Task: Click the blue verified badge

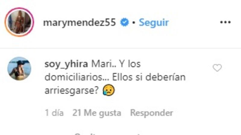Action: [x=124, y=22]
